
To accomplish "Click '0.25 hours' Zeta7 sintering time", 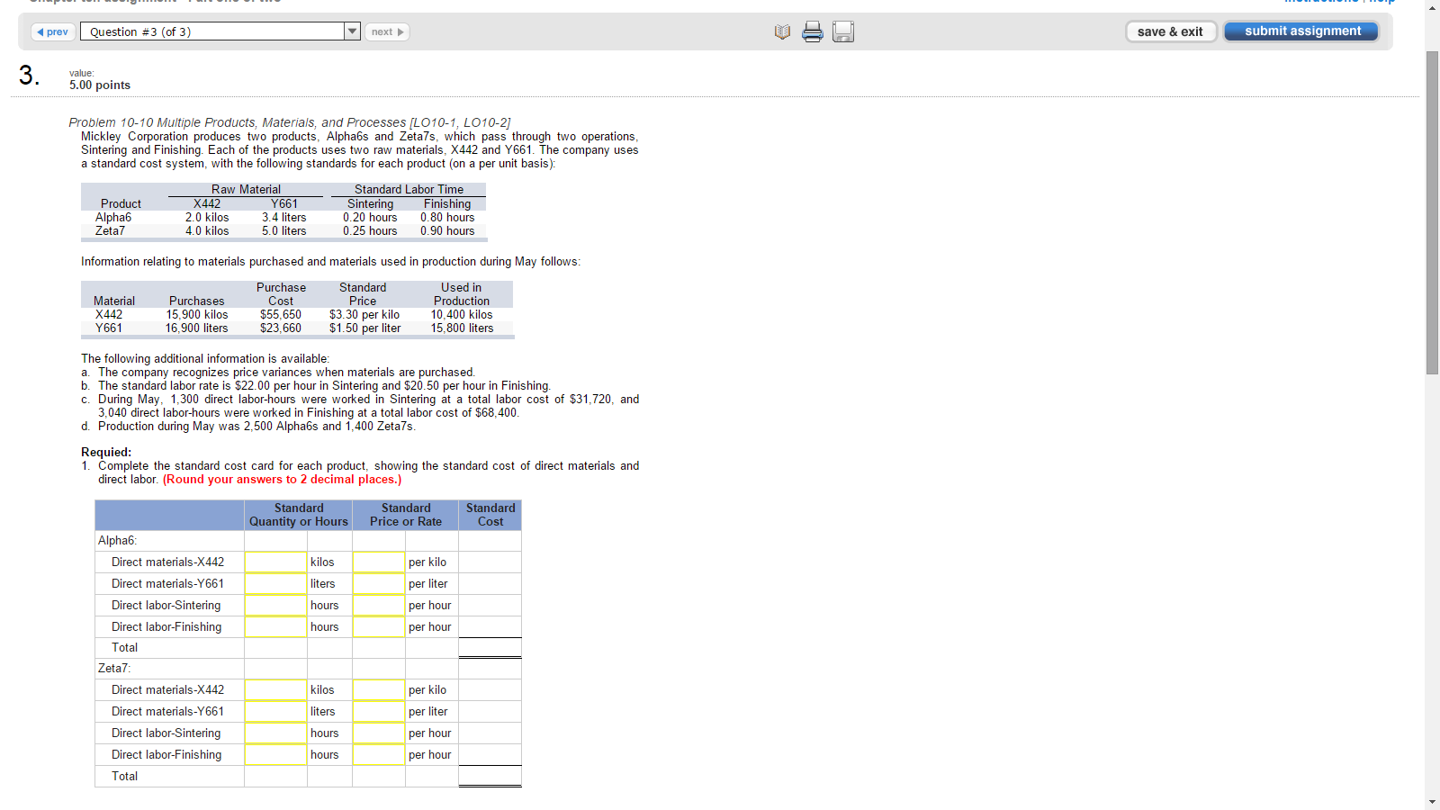I will tap(370, 231).
